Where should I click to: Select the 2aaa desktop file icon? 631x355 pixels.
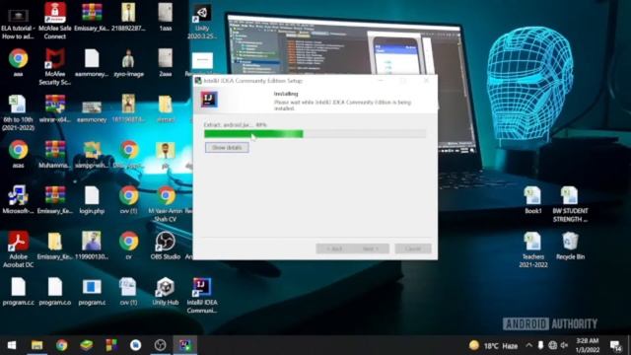(x=166, y=63)
